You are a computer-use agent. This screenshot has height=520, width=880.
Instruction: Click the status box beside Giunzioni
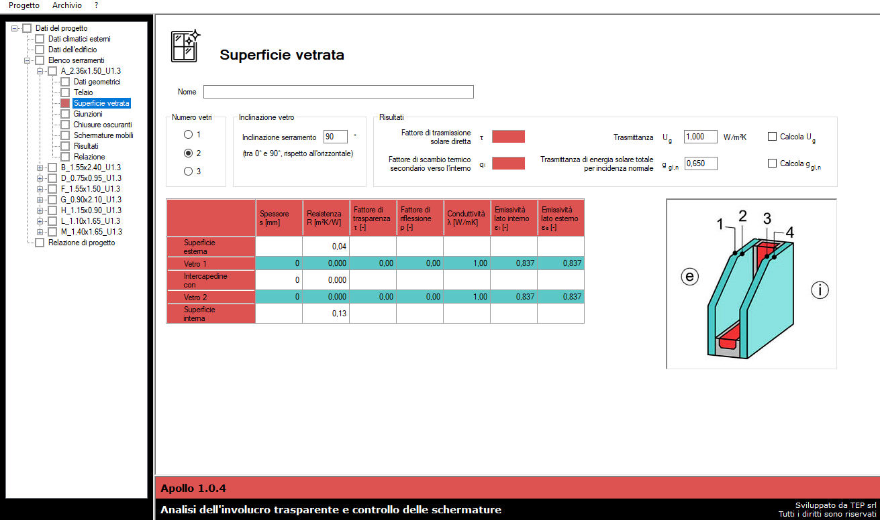(65, 114)
